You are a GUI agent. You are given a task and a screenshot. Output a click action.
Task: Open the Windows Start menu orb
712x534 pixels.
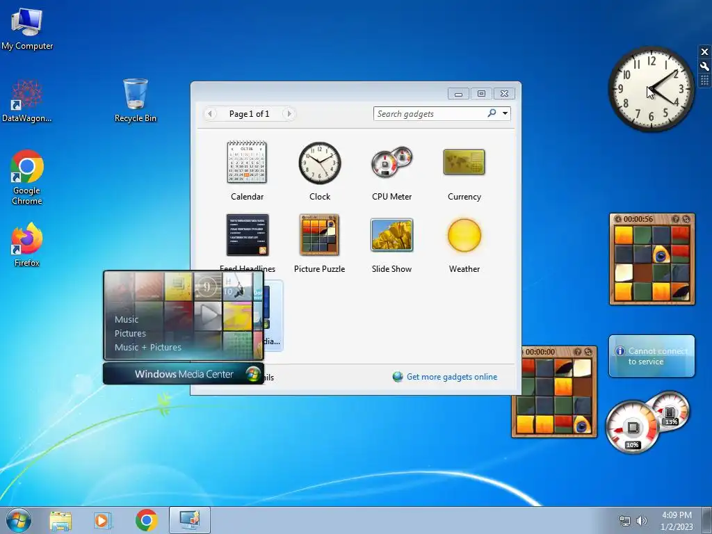pyautogui.click(x=19, y=520)
